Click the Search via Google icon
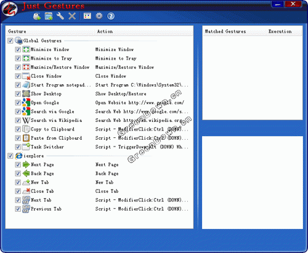Image resolution: width=308 pixels, height=253 pixels. [x=26, y=111]
